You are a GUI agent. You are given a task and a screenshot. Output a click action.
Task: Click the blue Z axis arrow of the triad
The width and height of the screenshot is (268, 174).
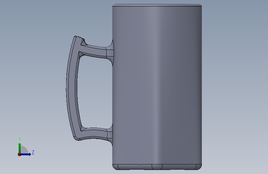[x=26, y=154]
